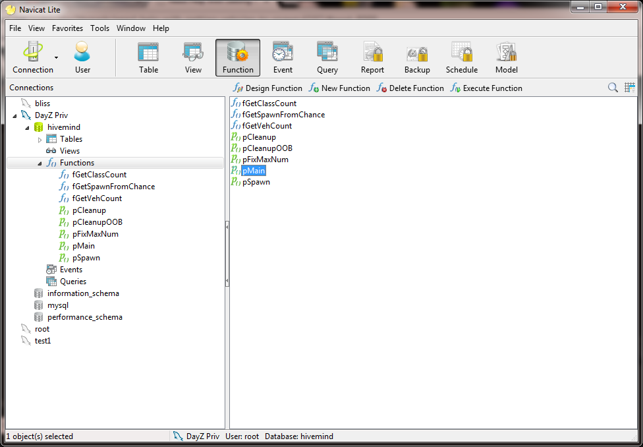This screenshot has width=643, height=447.
Task: Collapse the Functions node in tree
Action: pos(40,164)
